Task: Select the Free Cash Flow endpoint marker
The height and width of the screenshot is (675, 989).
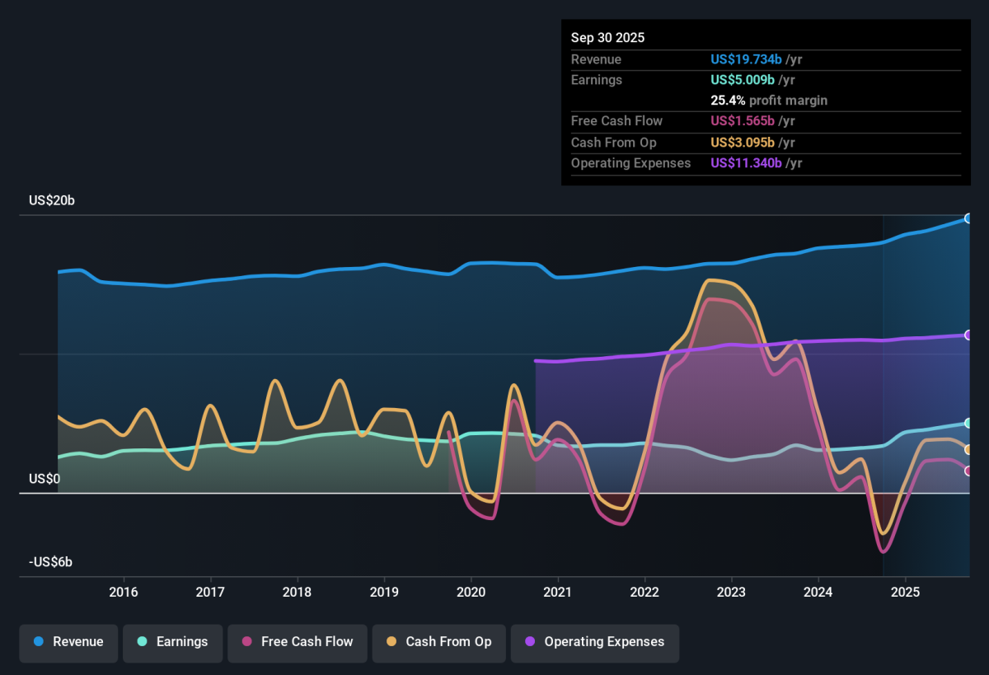Action: [x=969, y=471]
